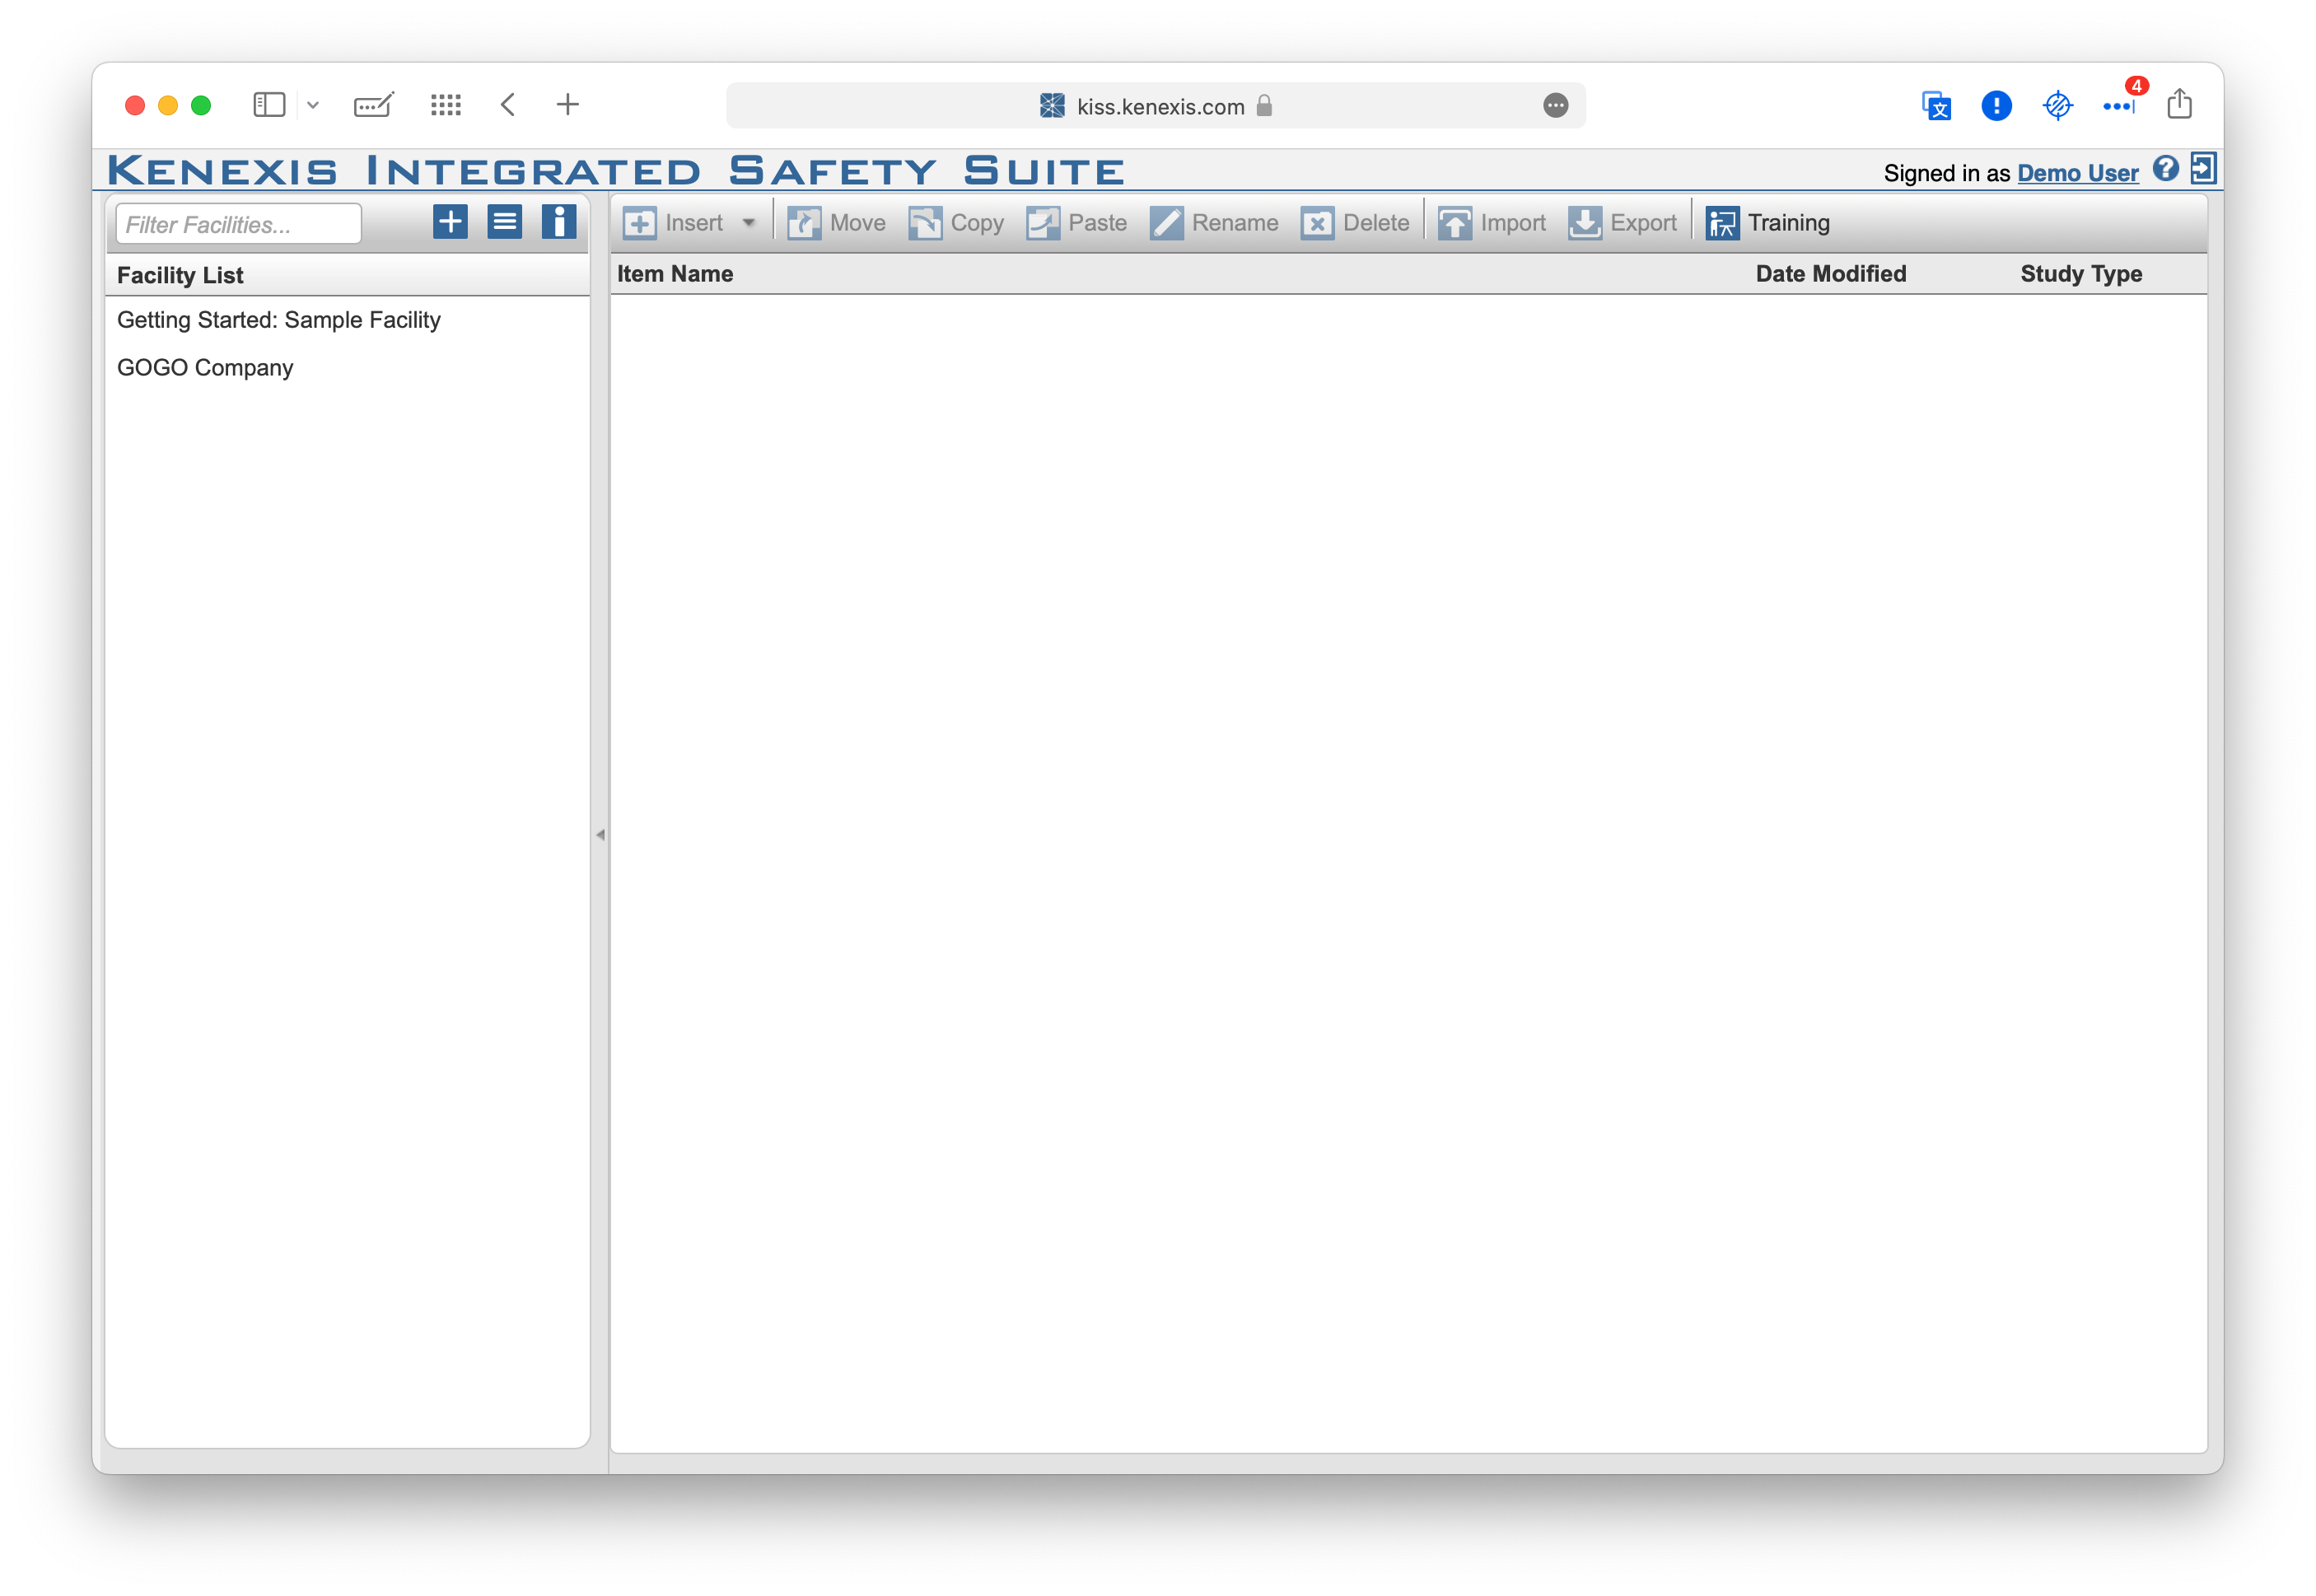The height and width of the screenshot is (1596, 2316).
Task: Click the translate extension icon
Action: point(1936,106)
